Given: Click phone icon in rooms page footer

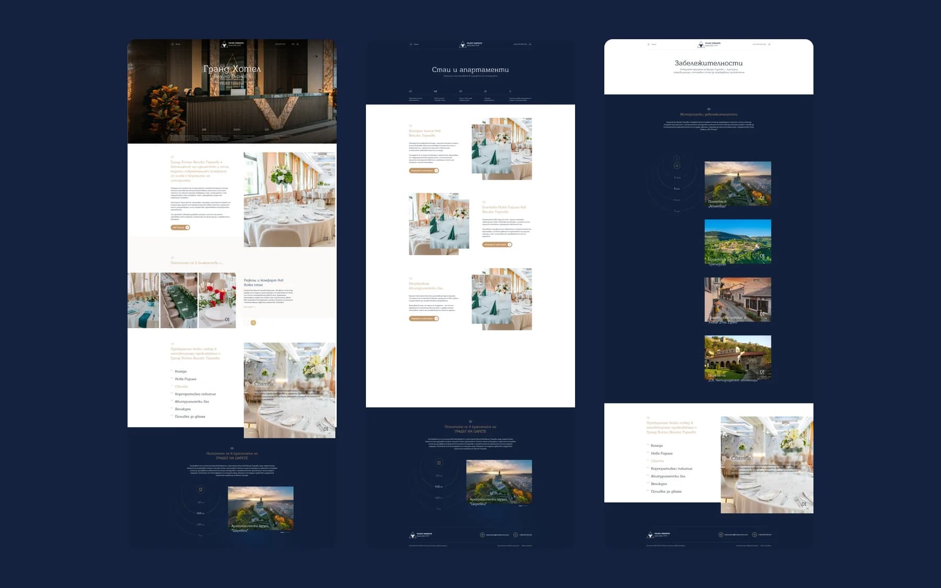Looking at the screenshot, I should [x=515, y=535].
